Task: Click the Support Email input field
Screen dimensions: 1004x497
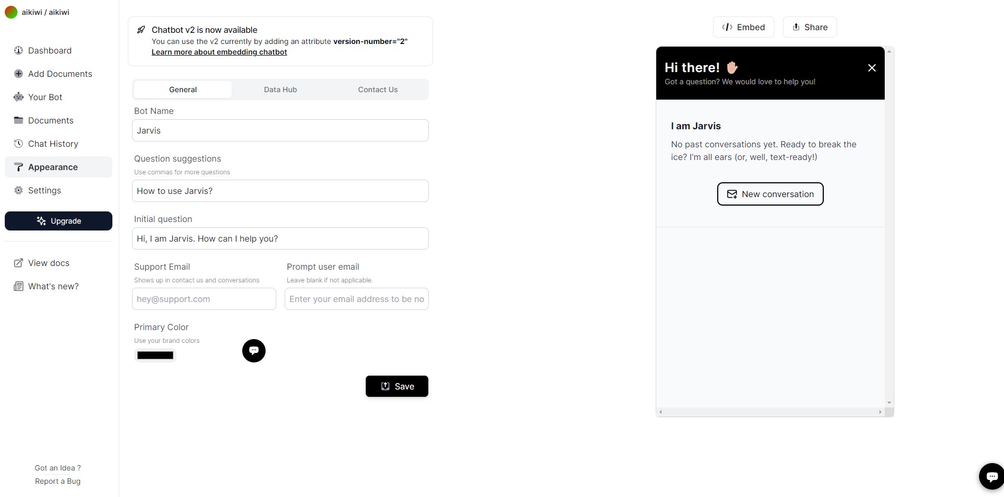Action: [x=204, y=299]
